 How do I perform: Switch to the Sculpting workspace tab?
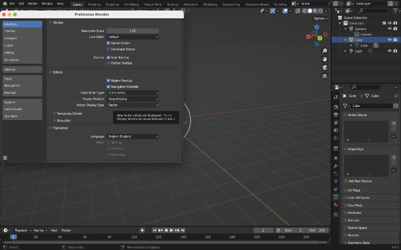[x=112, y=5]
